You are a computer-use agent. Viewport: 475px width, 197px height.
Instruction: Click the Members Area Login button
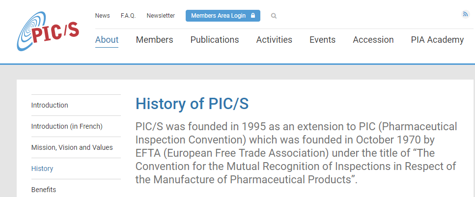tap(223, 16)
